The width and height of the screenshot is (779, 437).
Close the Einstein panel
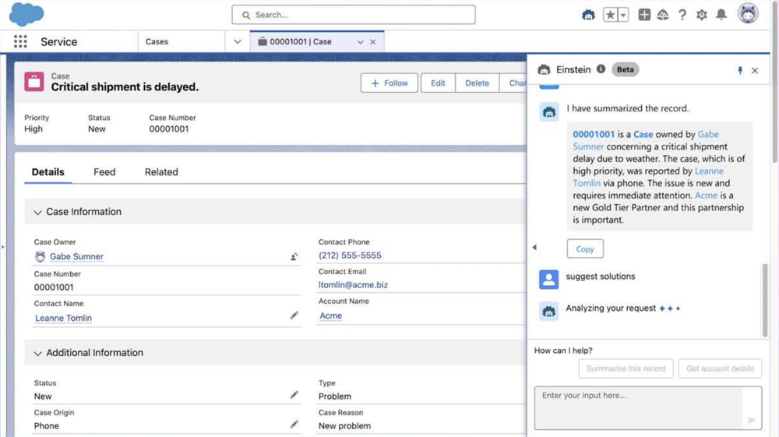coord(755,71)
